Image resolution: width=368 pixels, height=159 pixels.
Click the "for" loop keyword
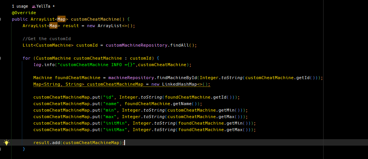(26, 58)
